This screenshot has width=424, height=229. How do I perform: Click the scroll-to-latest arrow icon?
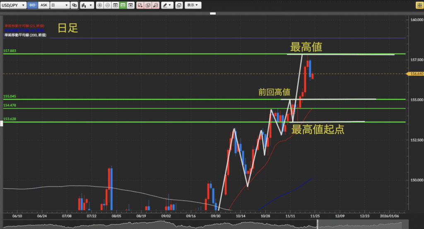130,5
